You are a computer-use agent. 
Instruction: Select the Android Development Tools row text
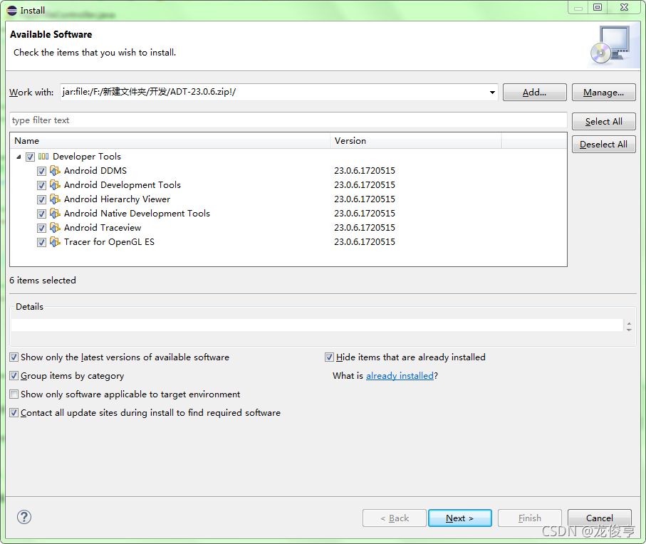[x=123, y=185]
